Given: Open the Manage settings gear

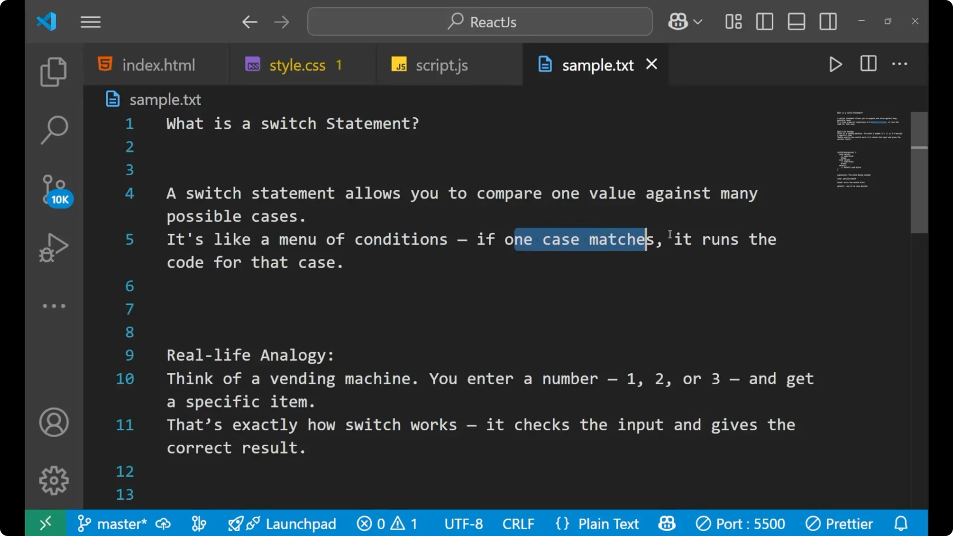Looking at the screenshot, I should point(54,480).
